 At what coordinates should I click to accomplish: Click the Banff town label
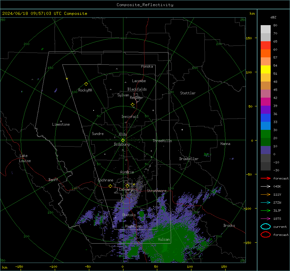click(x=53, y=179)
